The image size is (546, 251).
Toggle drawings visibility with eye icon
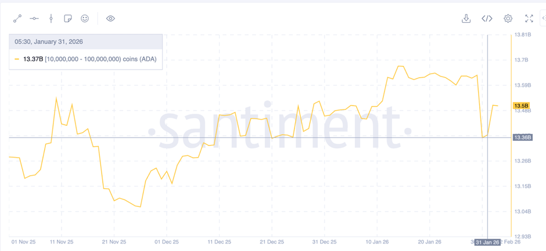110,19
